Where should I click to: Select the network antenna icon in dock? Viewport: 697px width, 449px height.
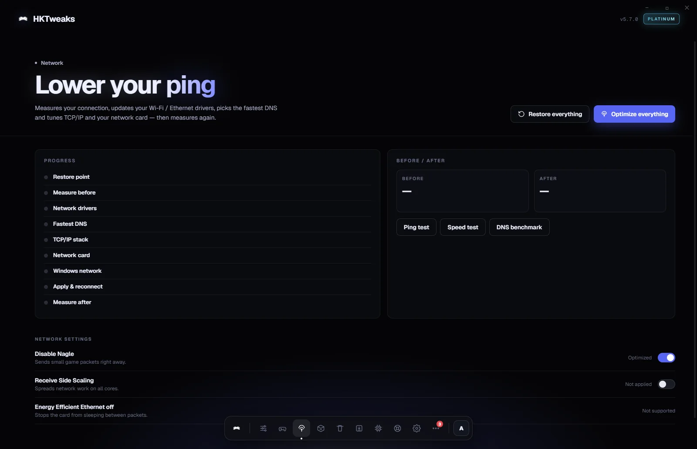(x=301, y=428)
